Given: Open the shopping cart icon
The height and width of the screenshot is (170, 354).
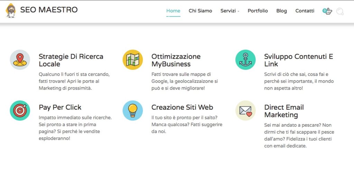Looking at the screenshot, I should (x=327, y=11).
